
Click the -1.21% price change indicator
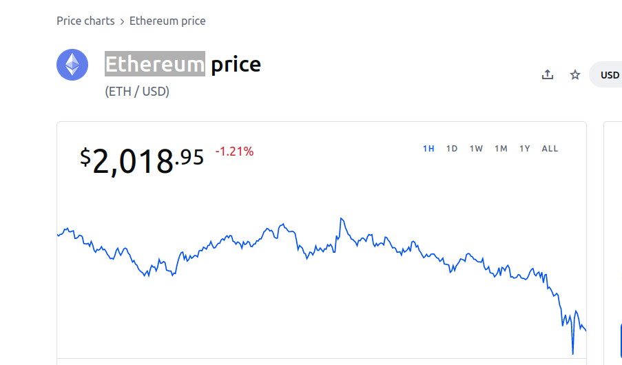[234, 152]
